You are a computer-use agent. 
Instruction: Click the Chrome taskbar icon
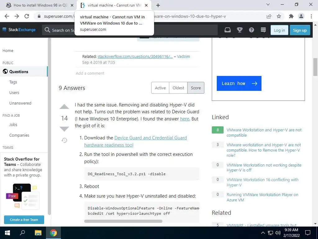(53, 233)
